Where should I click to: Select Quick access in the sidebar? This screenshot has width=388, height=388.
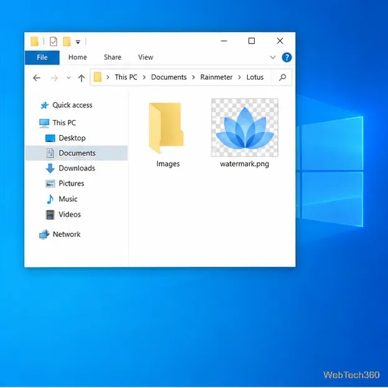[x=72, y=105]
